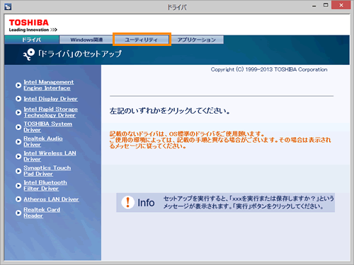This screenshot has height=265, width=354.
Task: Open the Windows関連 tab
Action: point(86,40)
